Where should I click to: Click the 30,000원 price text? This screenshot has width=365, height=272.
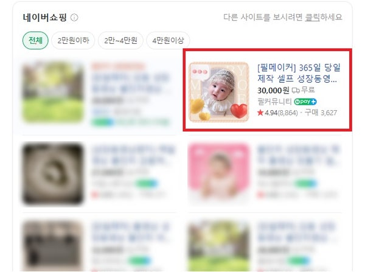coord(273,90)
